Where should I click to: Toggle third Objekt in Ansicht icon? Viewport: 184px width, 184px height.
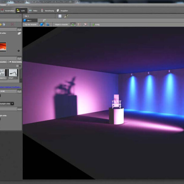tap(85, 25)
